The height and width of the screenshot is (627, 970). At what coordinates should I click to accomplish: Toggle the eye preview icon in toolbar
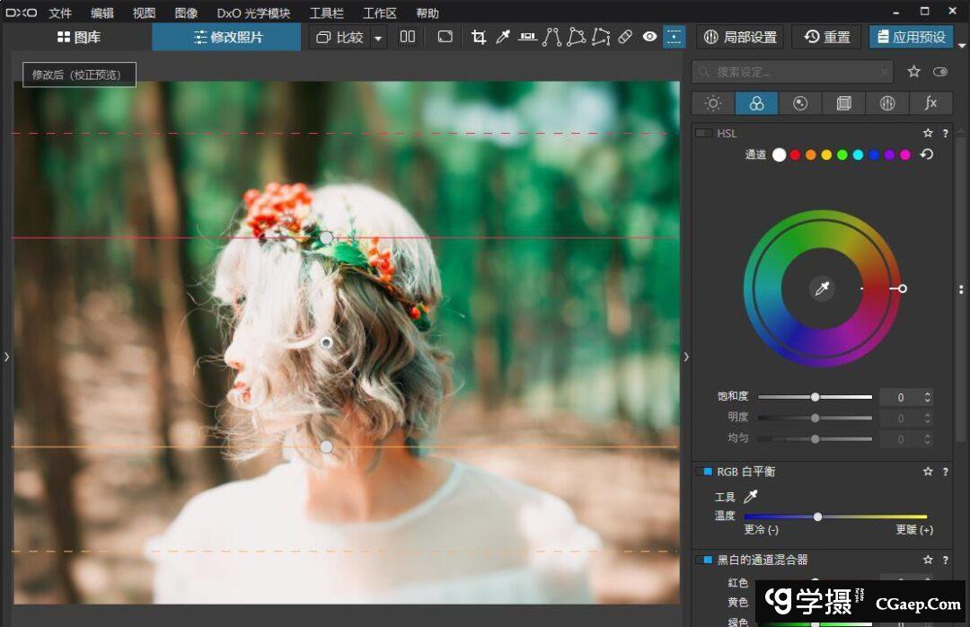coord(650,37)
